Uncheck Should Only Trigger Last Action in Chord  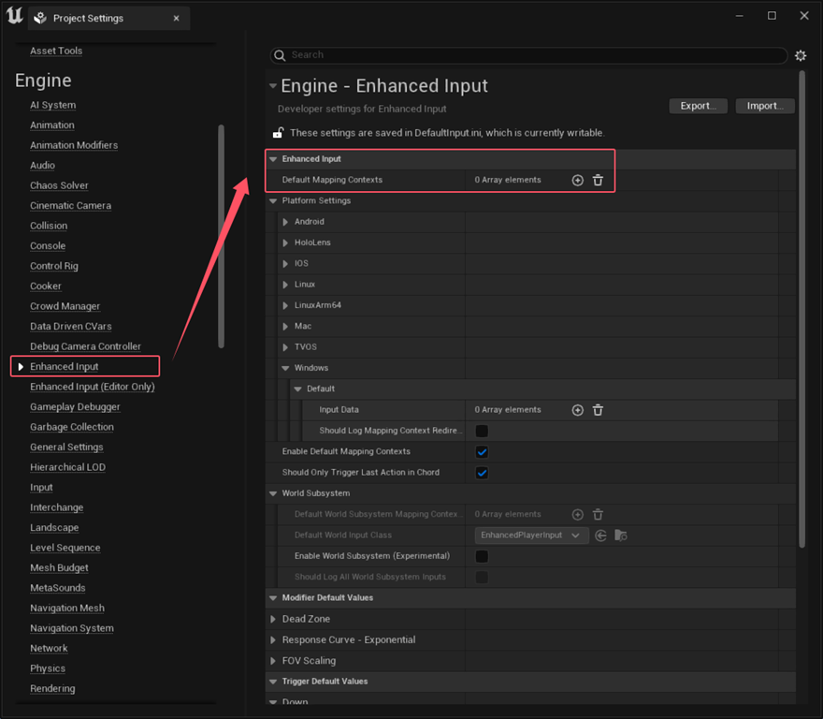coord(482,473)
